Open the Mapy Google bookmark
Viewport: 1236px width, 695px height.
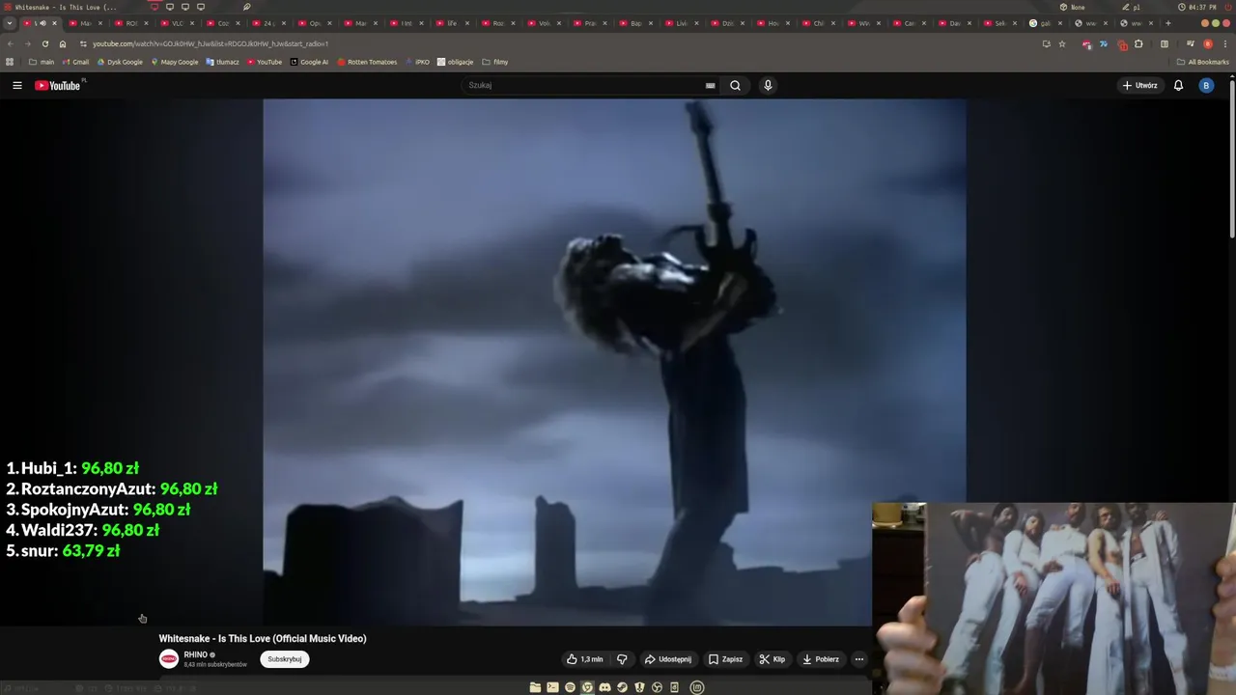tap(175, 62)
